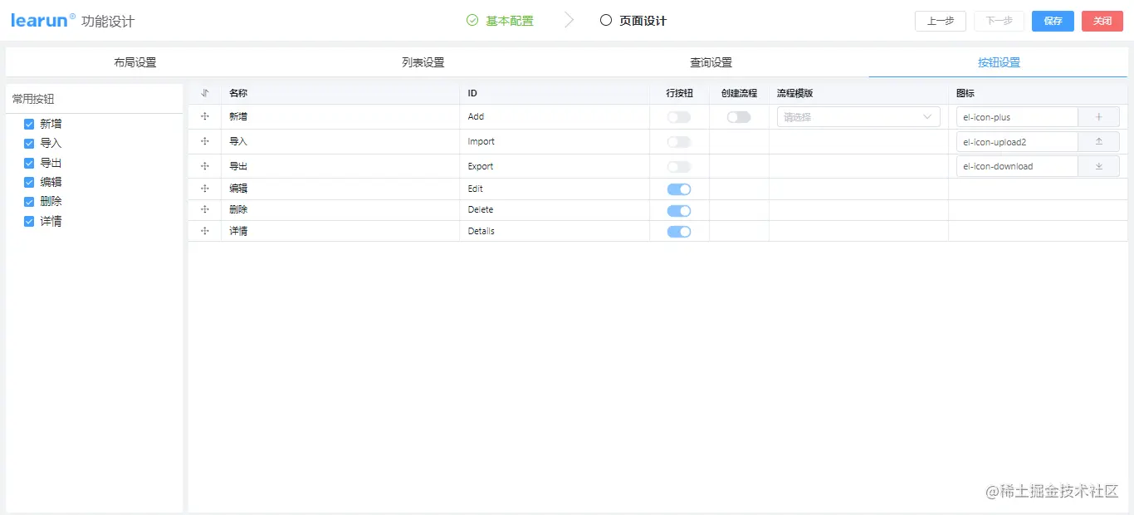Click the Add ID cell

(x=555, y=117)
